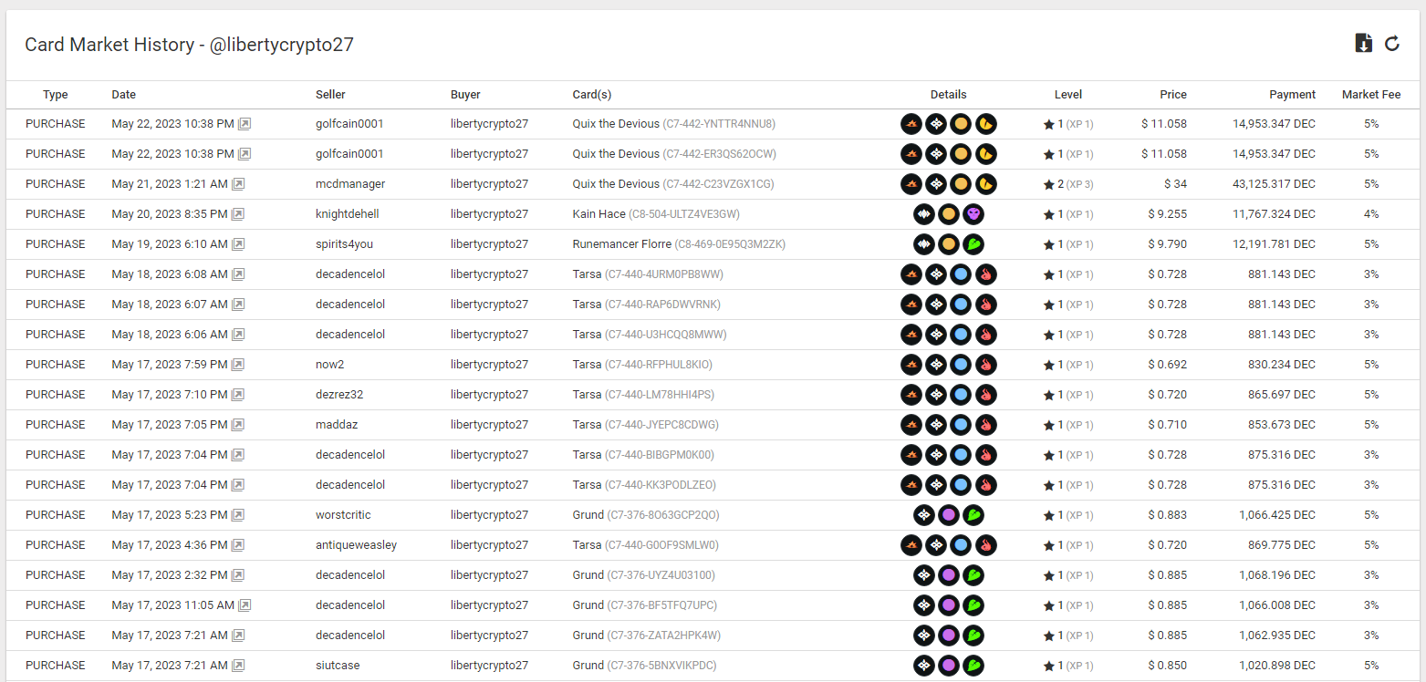Open transaction link beside May 17, 2023 4:36 PM
Viewport: 1426px width, 682px height.
coord(238,545)
